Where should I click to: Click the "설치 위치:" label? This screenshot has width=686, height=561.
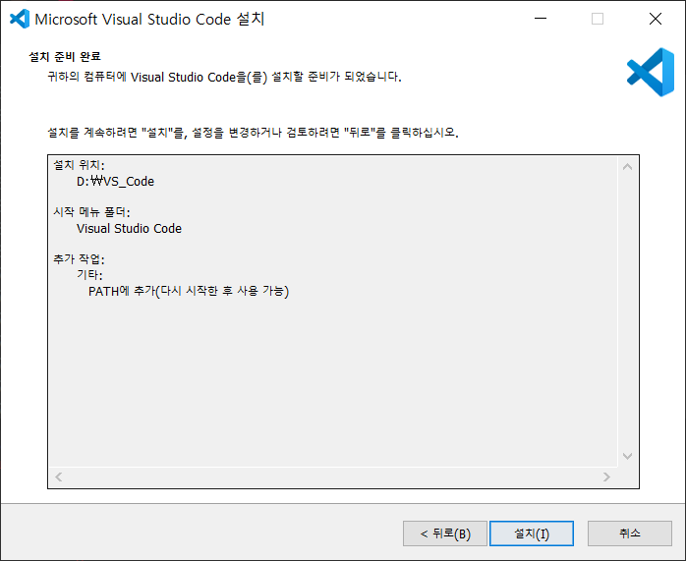[x=80, y=165]
